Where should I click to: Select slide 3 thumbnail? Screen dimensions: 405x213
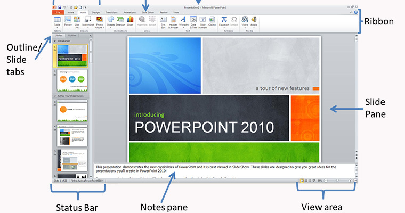(x=72, y=111)
